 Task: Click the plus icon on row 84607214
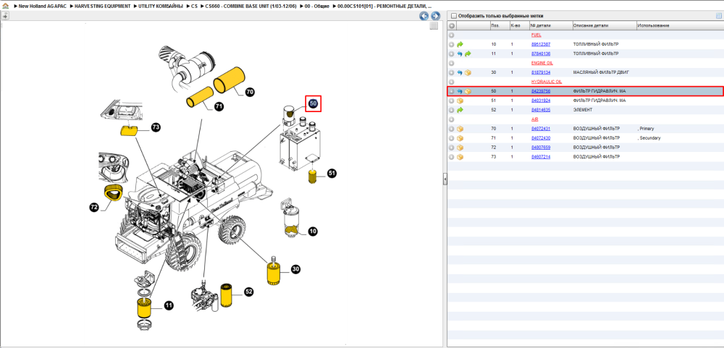(x=452, y=157)
